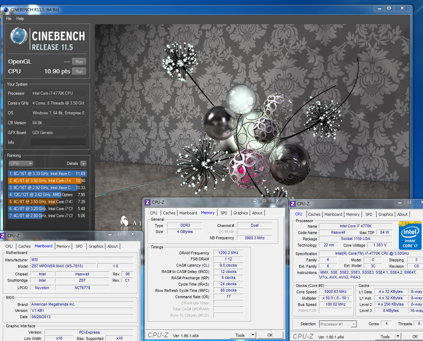423x341 pixels.
Task: Open CPU tab in Mainboard CPU-Z window
Action: tap(9, 246)
